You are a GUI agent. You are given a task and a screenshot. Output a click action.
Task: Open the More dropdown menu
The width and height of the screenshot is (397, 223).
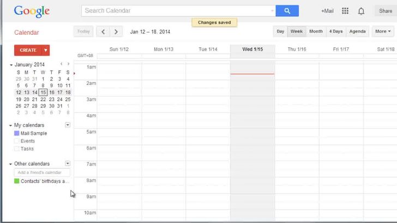click(383, 32)
